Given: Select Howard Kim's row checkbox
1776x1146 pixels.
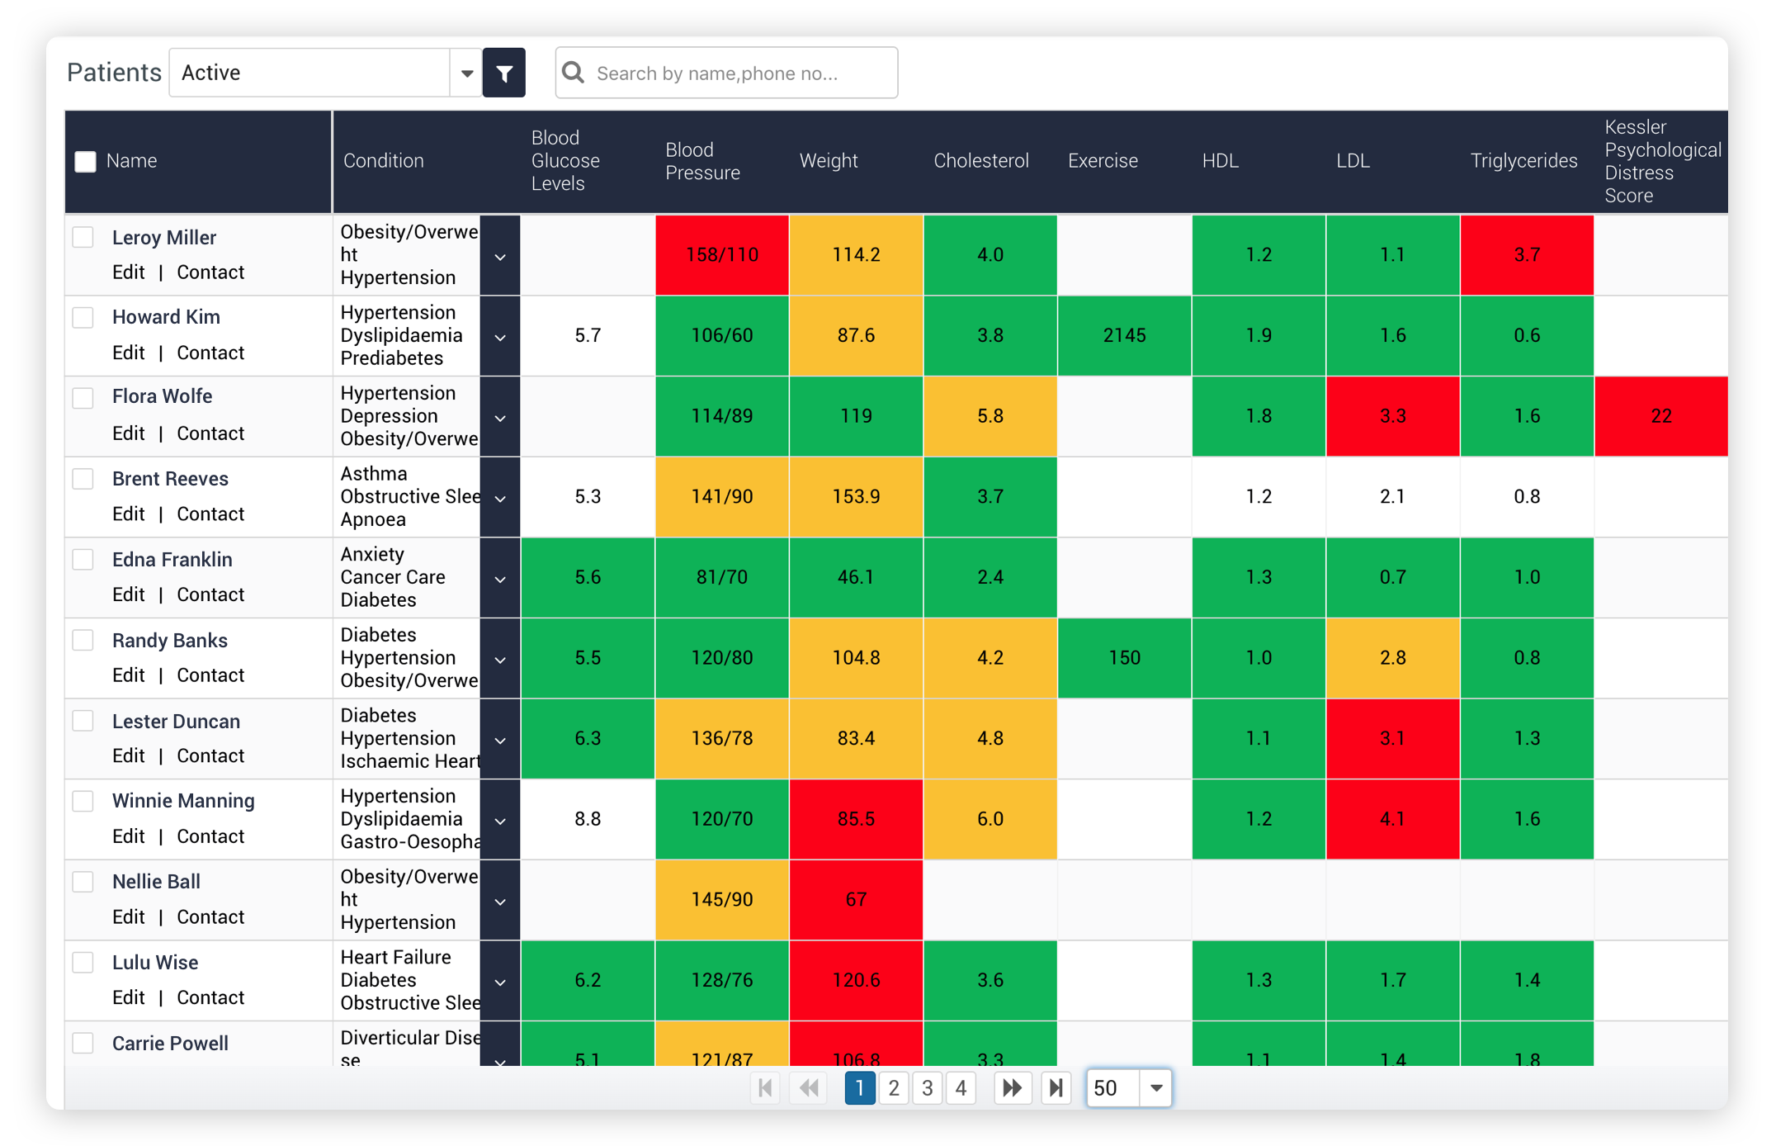Looking at the screenshot, I should 83,318.
